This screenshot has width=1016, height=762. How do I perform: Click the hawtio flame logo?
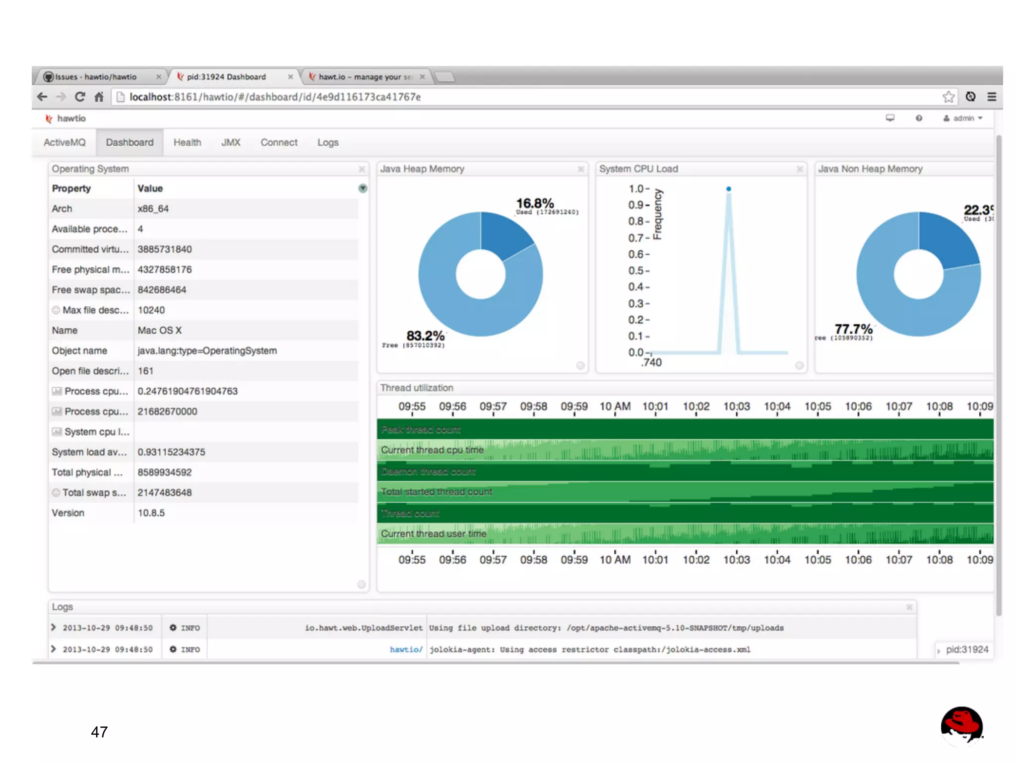click(x=49, y=118)
